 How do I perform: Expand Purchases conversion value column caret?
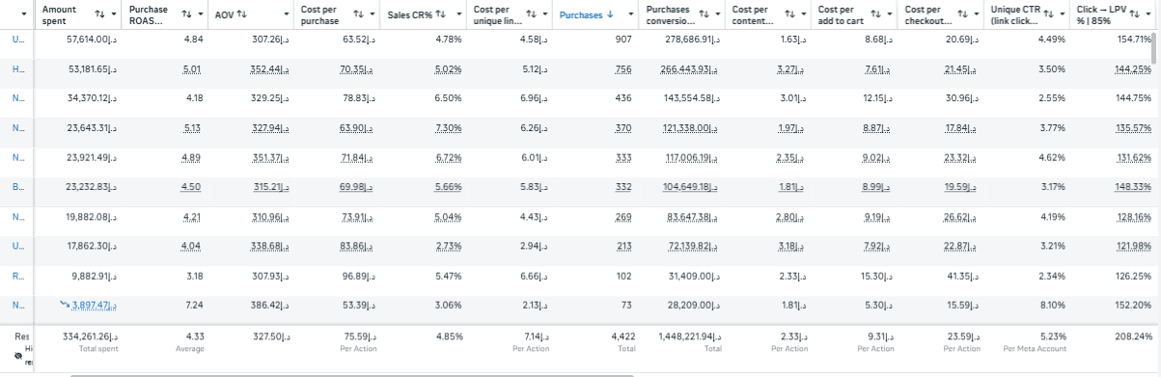coord(718,14)
